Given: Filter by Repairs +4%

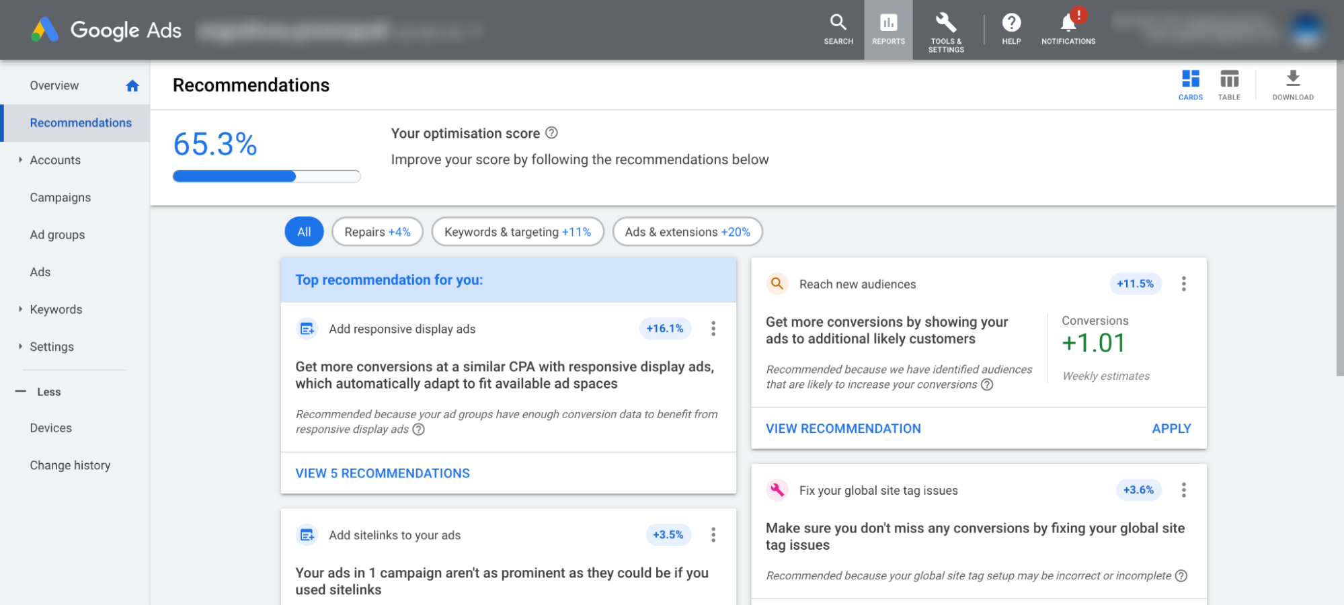Looking at the screenshot, I should [x=377, y=231].
